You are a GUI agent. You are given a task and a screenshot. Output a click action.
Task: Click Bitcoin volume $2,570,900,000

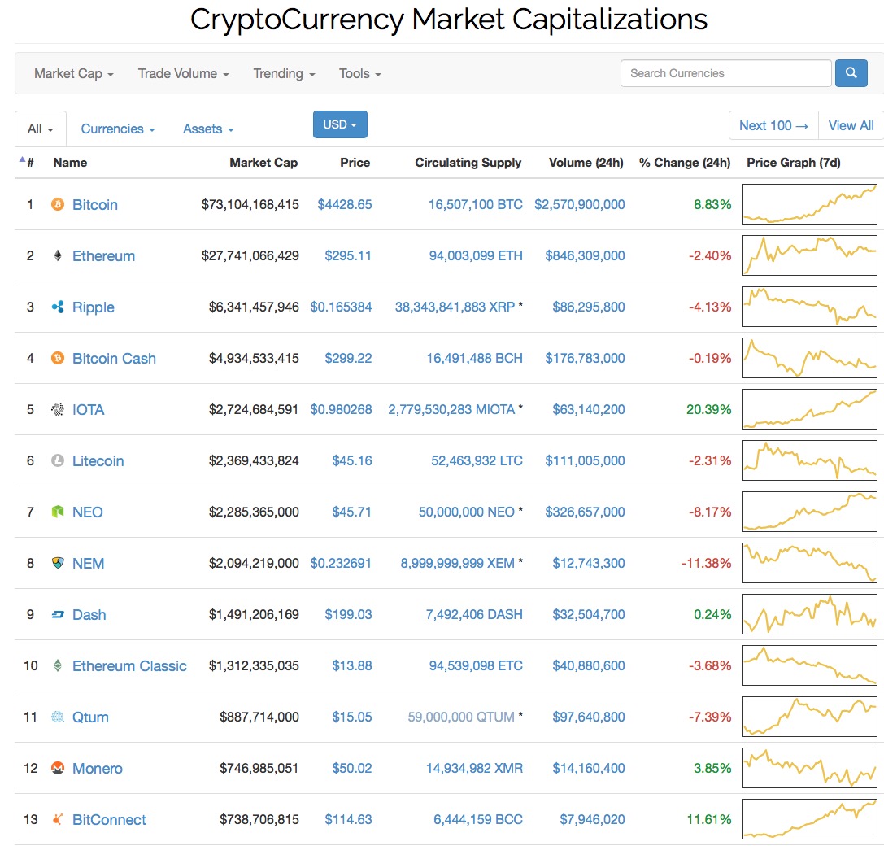pos(580,204)
